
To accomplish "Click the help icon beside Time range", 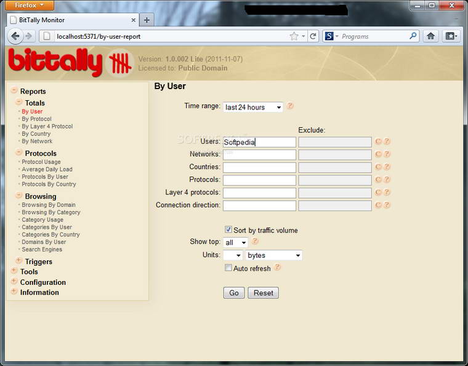I will 290,106.
